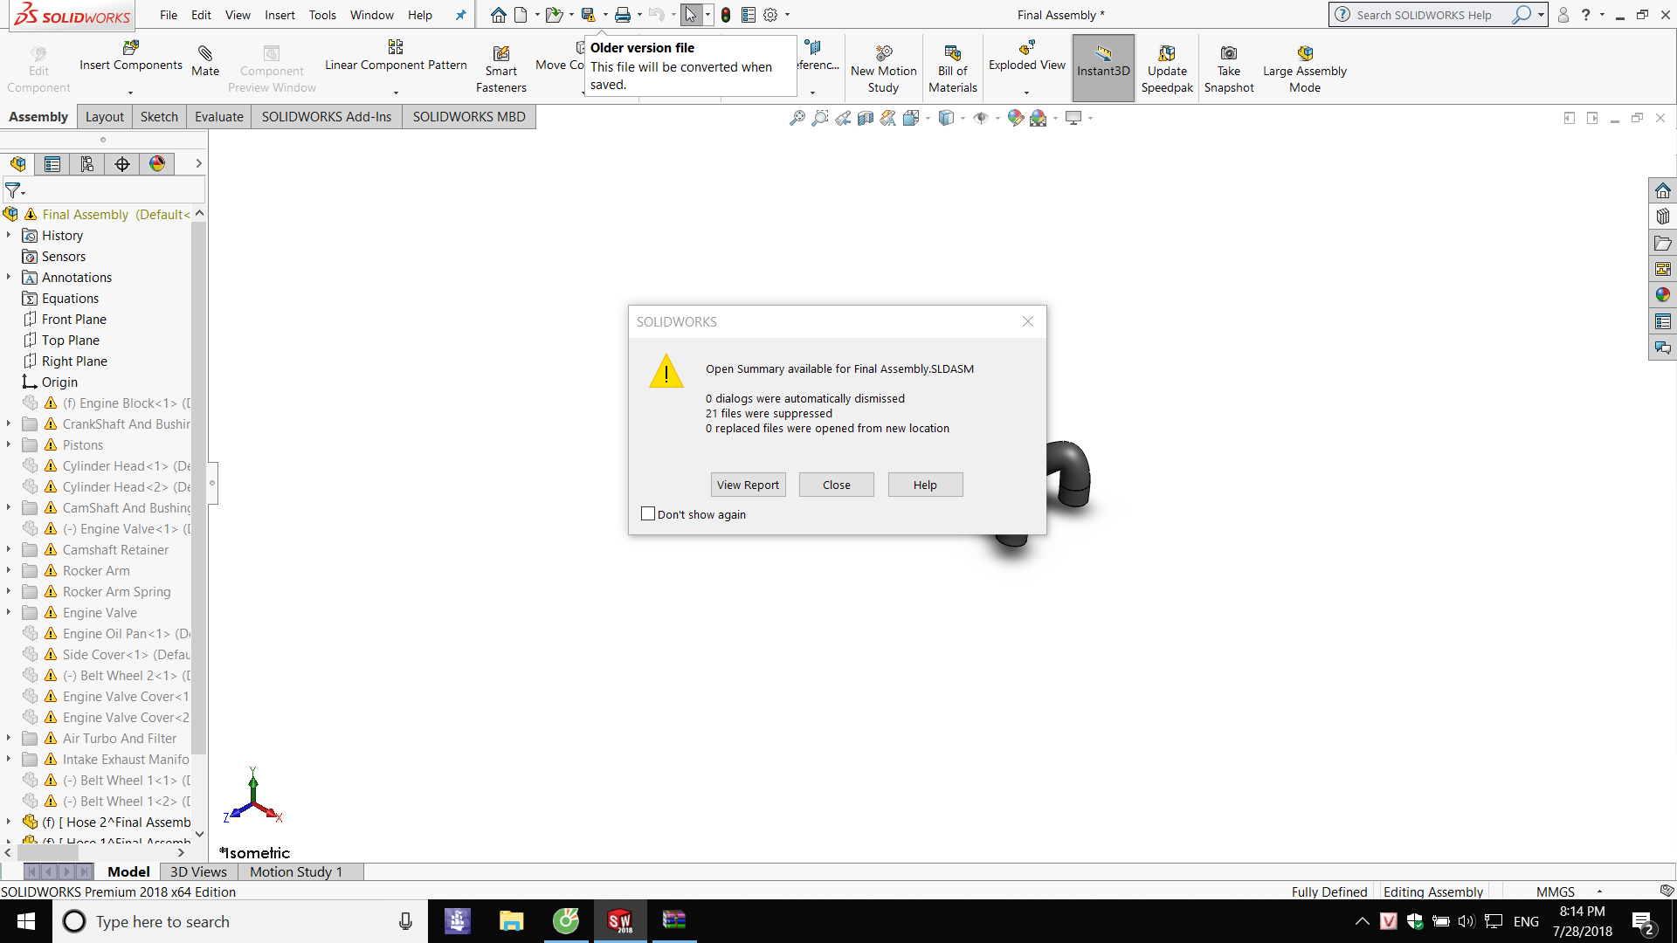This screenshot has height=943, width=1677.
Task: Toggle Large Assembly Mode
Action: 1305,54
